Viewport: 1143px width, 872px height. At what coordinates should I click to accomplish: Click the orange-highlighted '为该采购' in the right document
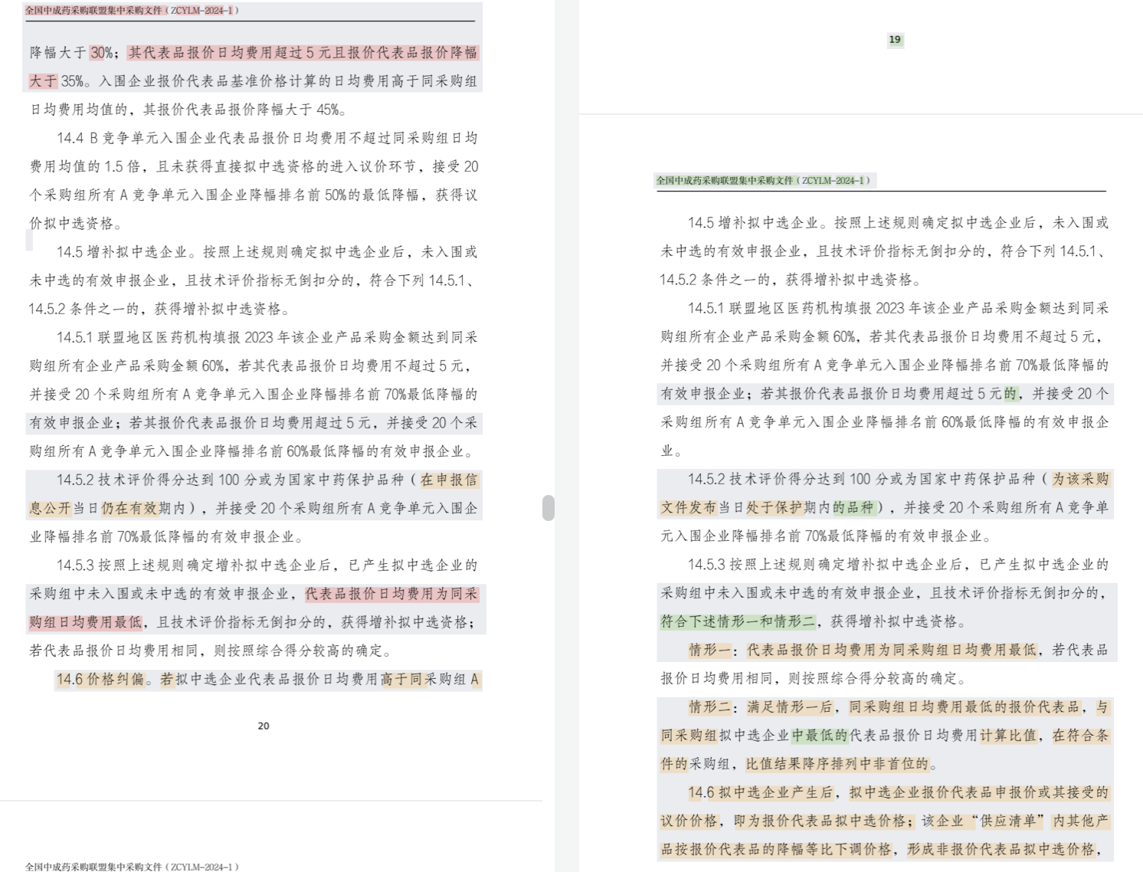point(1080,480)
